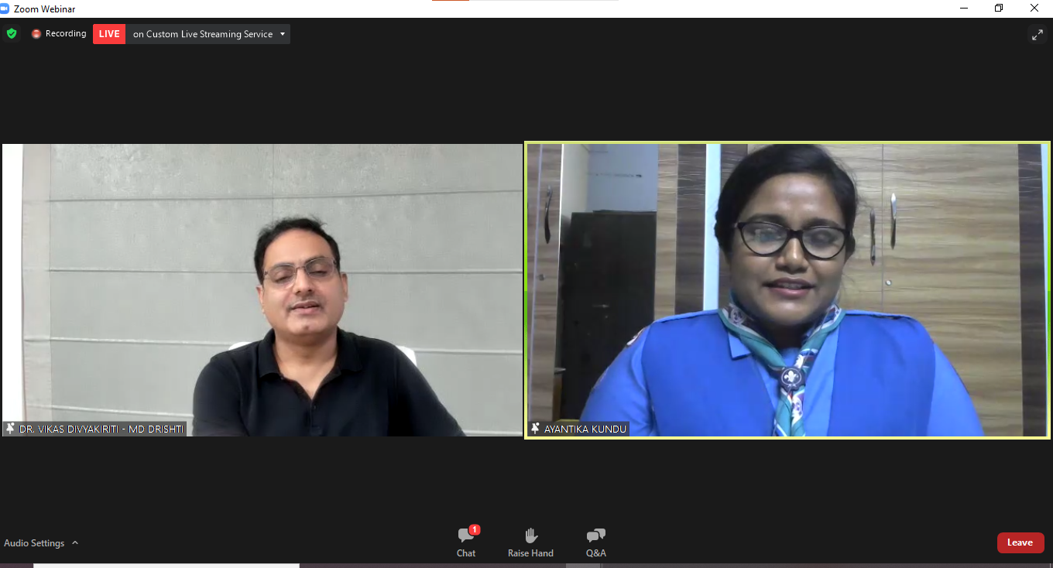1053x568 pixels.
Task: Close the Zoom Webinar window
Action: pos(1034,9)
